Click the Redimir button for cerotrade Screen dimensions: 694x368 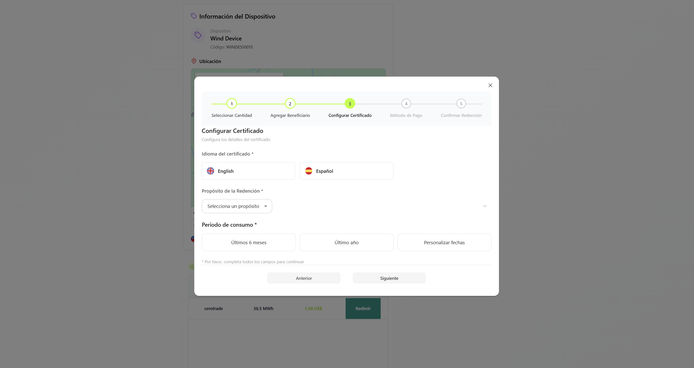click(x=363, y=309)
